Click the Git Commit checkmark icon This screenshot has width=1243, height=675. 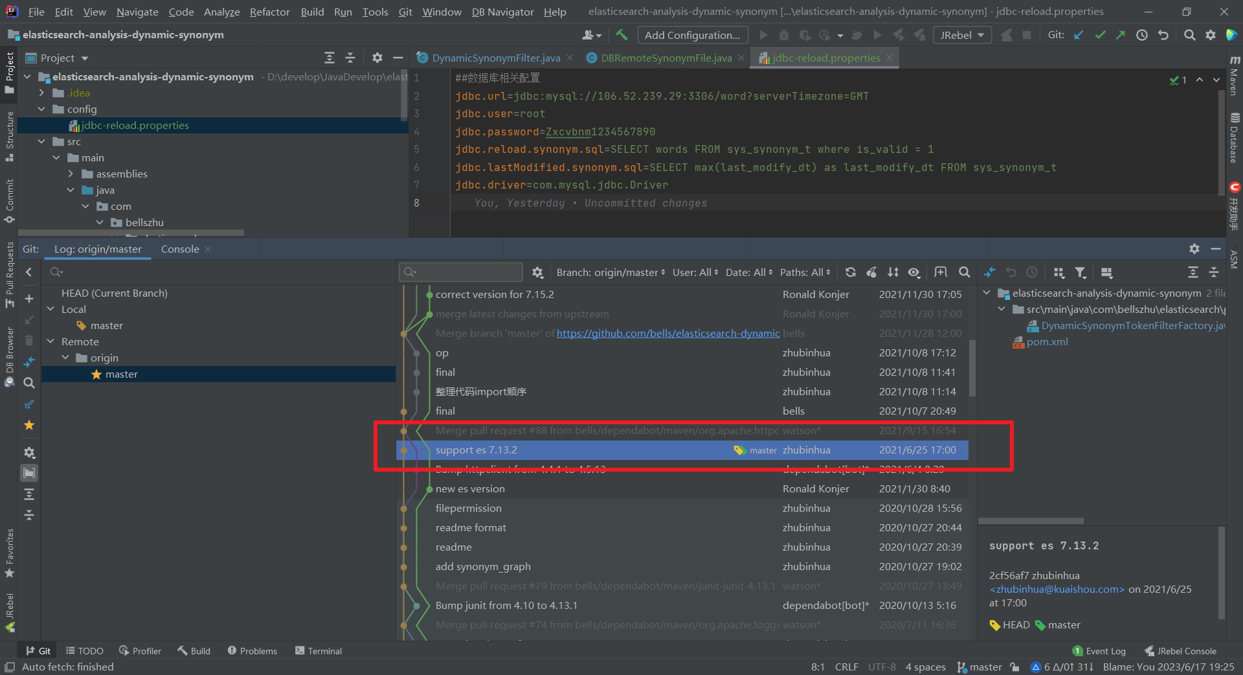[1100, 35]
